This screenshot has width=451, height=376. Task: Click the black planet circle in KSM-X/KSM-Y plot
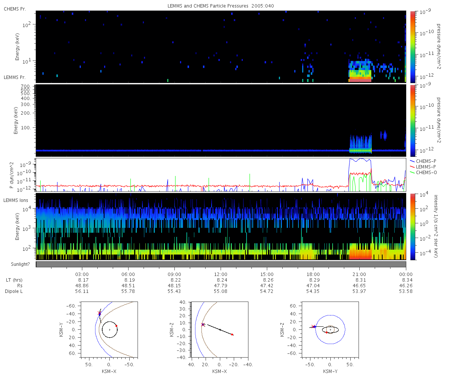pyautogui.click(x=110, y=330)
